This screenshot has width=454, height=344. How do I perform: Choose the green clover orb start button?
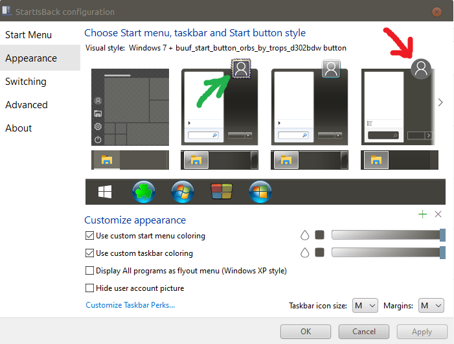144,192
